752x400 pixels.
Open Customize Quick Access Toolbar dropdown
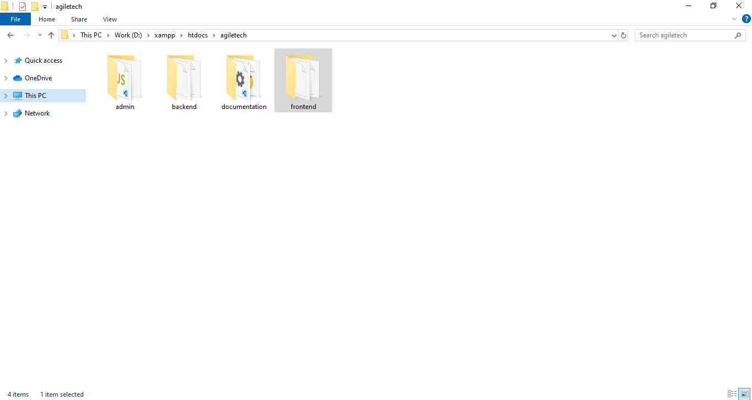click(x=45, y=7)
